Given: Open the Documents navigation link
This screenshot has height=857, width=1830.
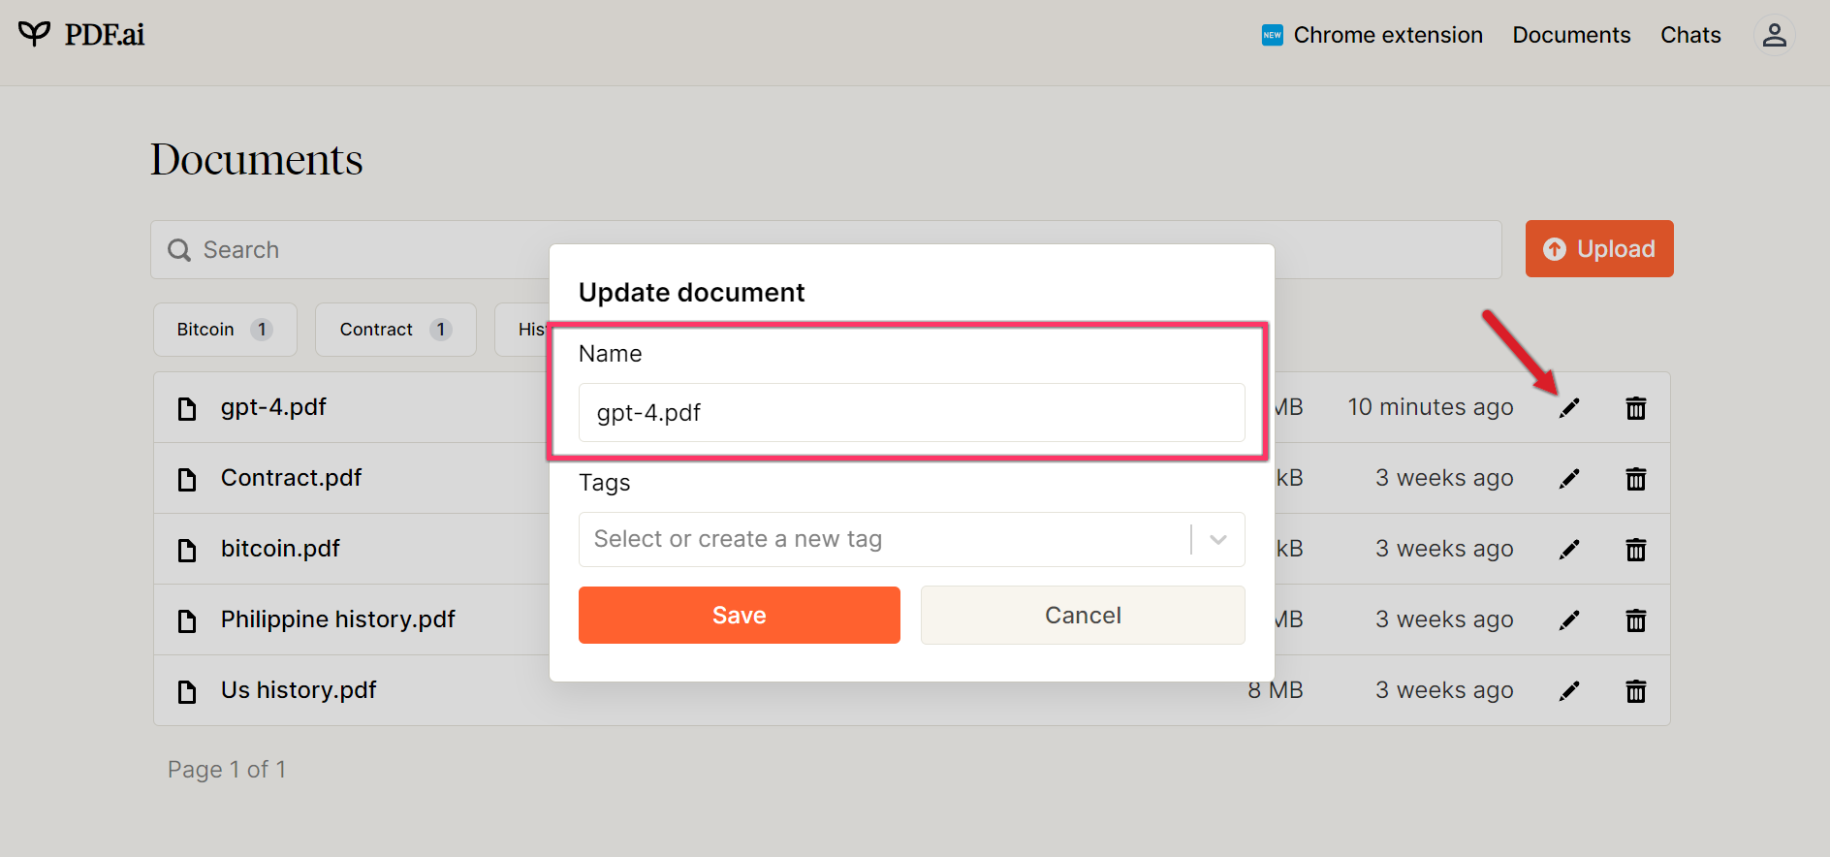Looking at the screenshot, I should (1571, 35).
